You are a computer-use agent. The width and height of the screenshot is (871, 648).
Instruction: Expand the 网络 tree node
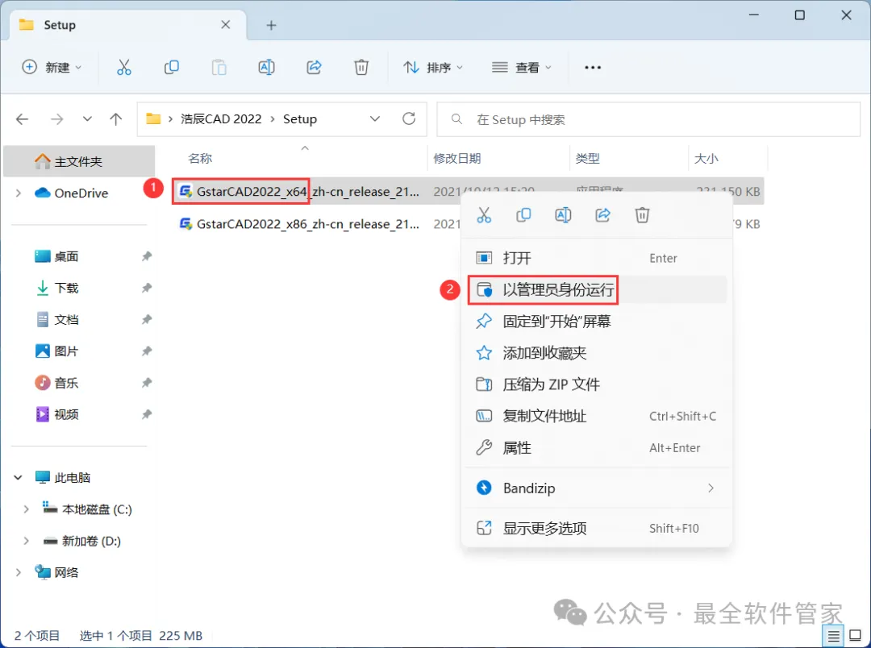pos(19,572)
